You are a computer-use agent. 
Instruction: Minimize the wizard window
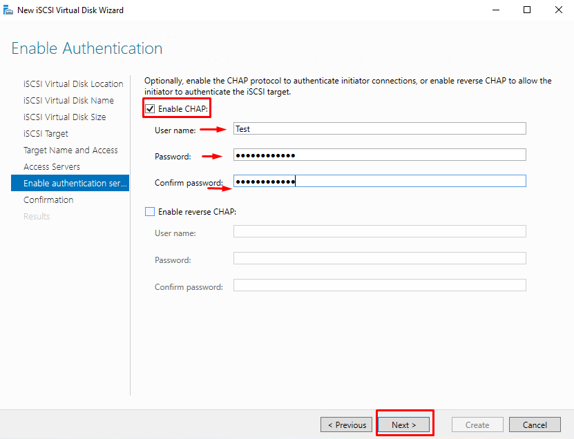click(496, 10)
